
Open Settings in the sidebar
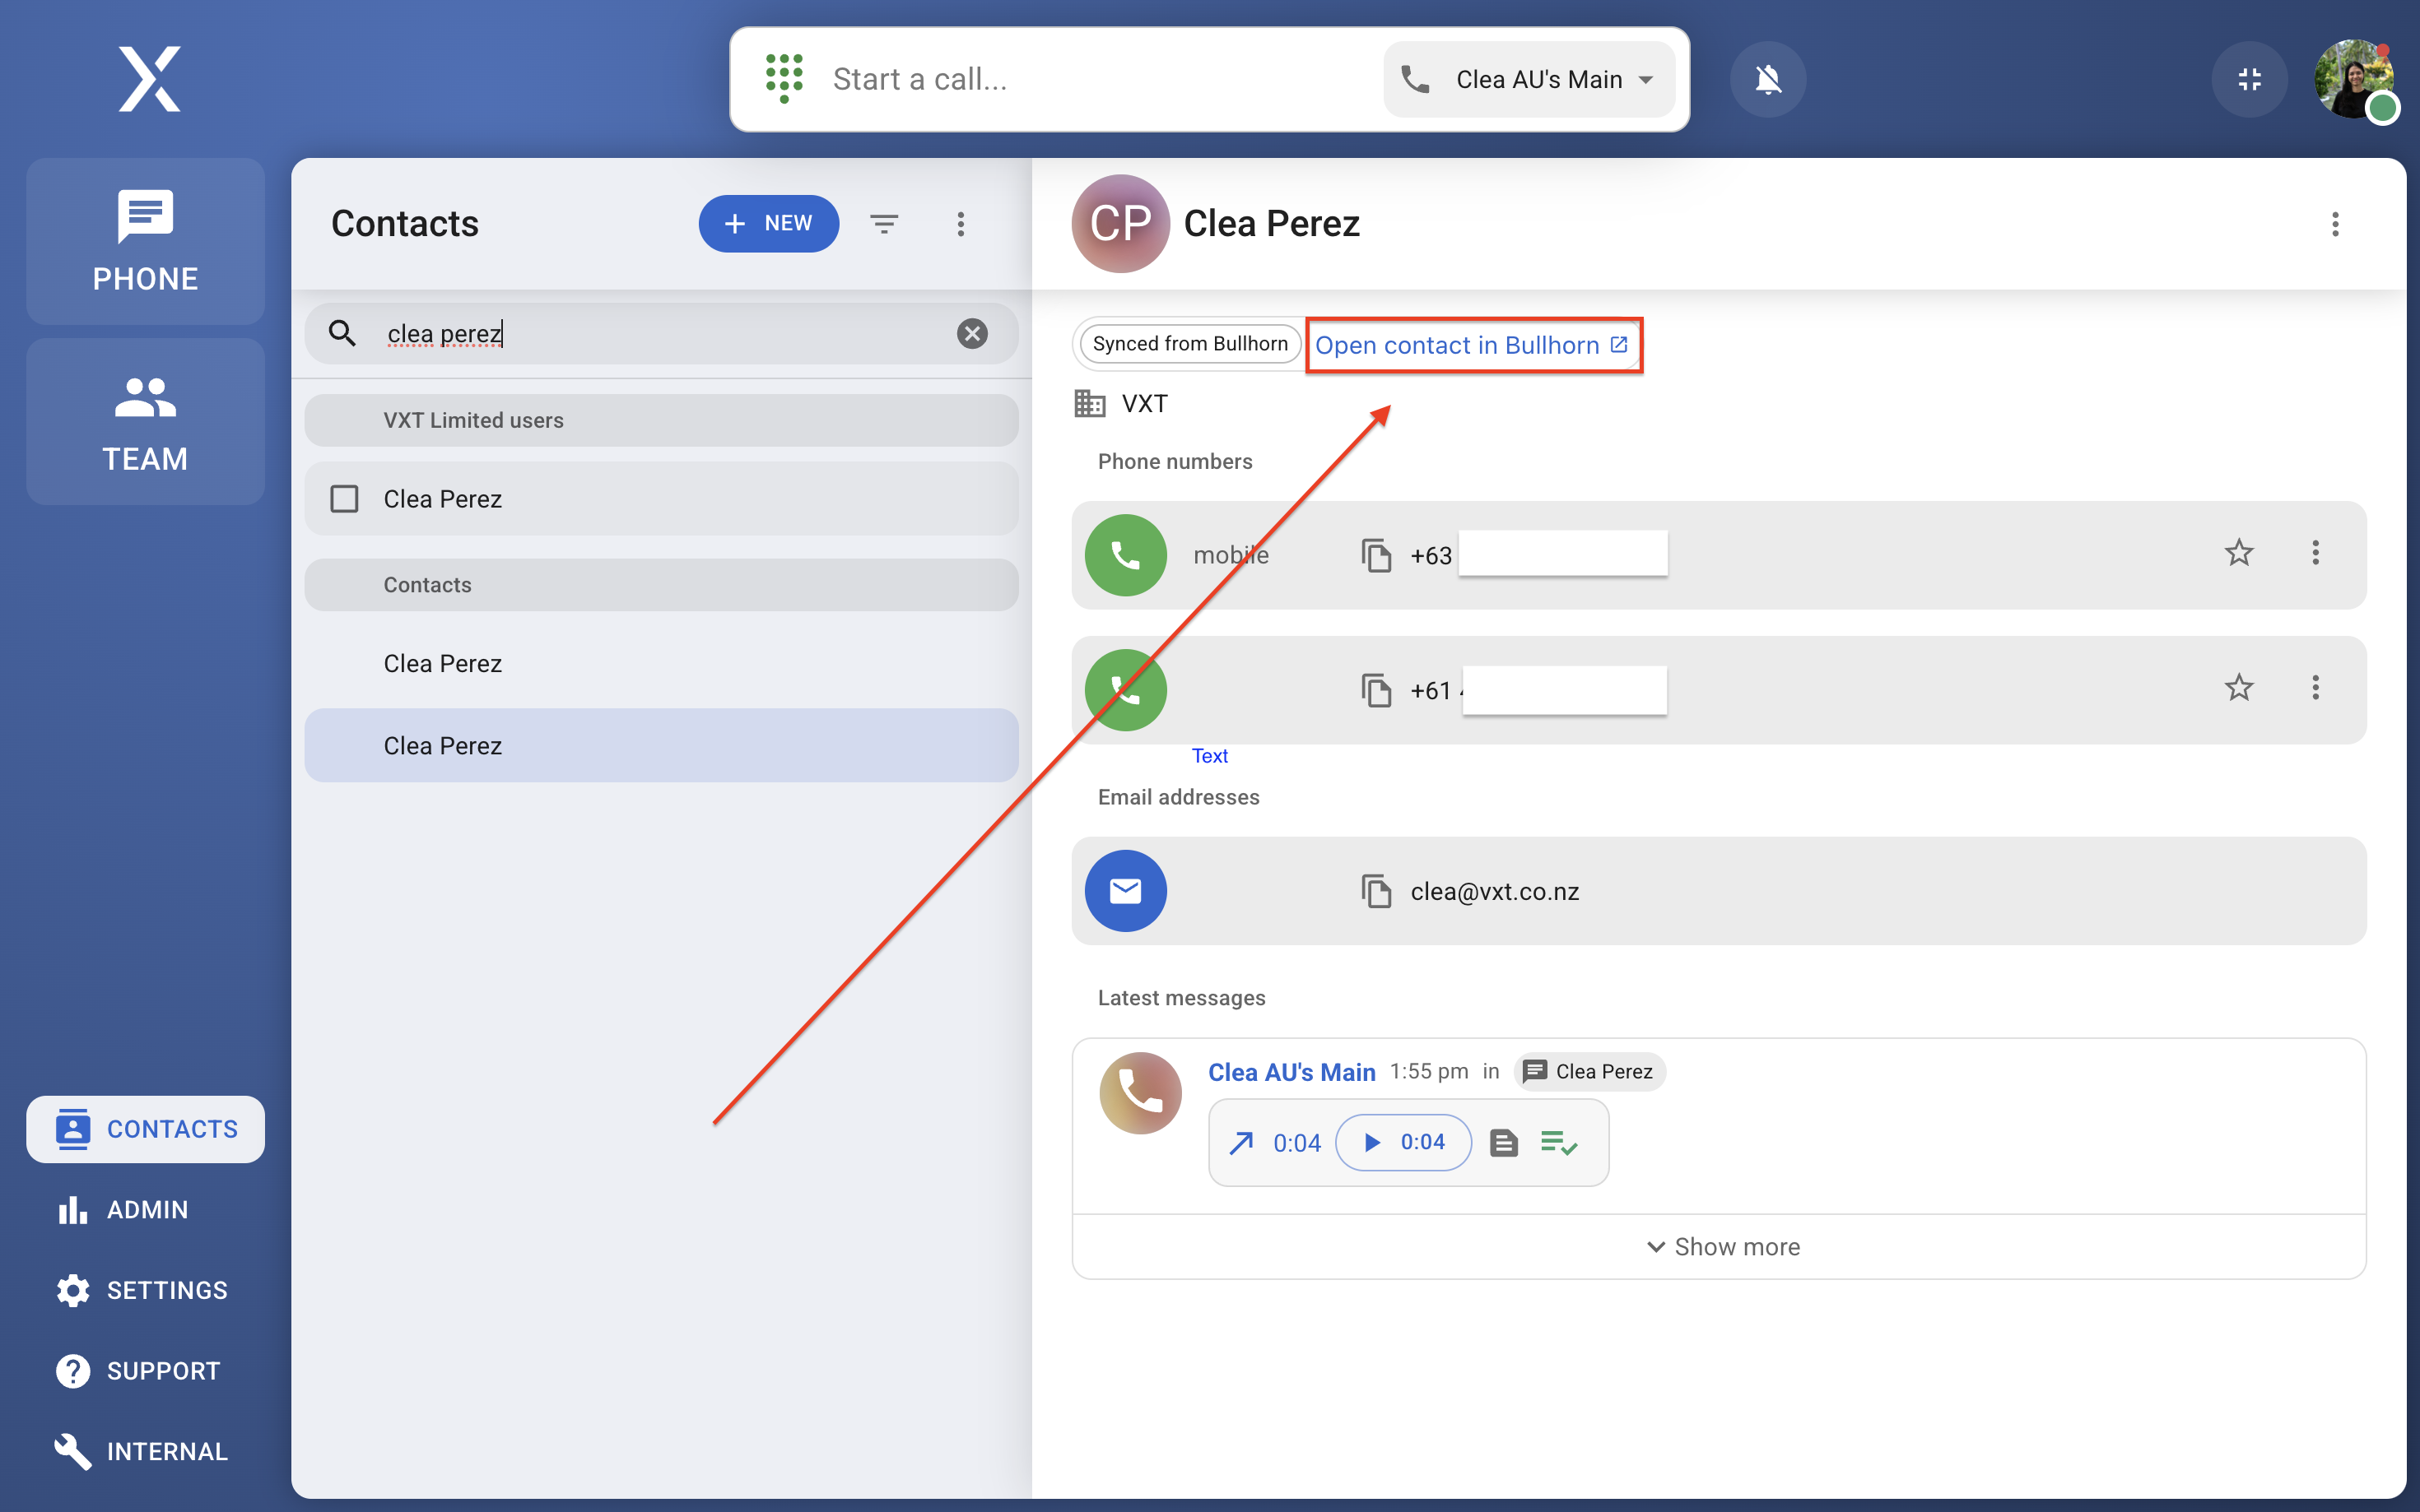click(143, 1289)
